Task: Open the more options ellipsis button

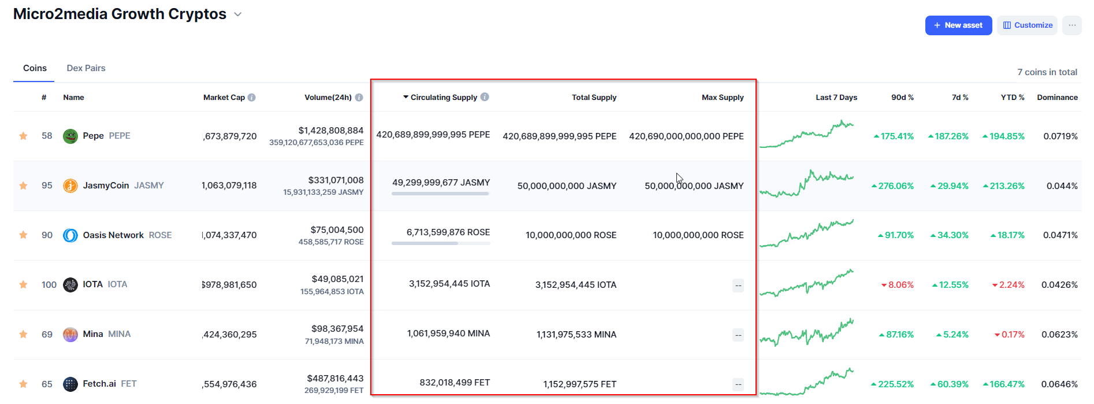Action: tap(1072, 25)
